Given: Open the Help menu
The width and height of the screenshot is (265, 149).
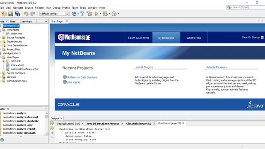Looking at the screenshot, I should (102, 8).
